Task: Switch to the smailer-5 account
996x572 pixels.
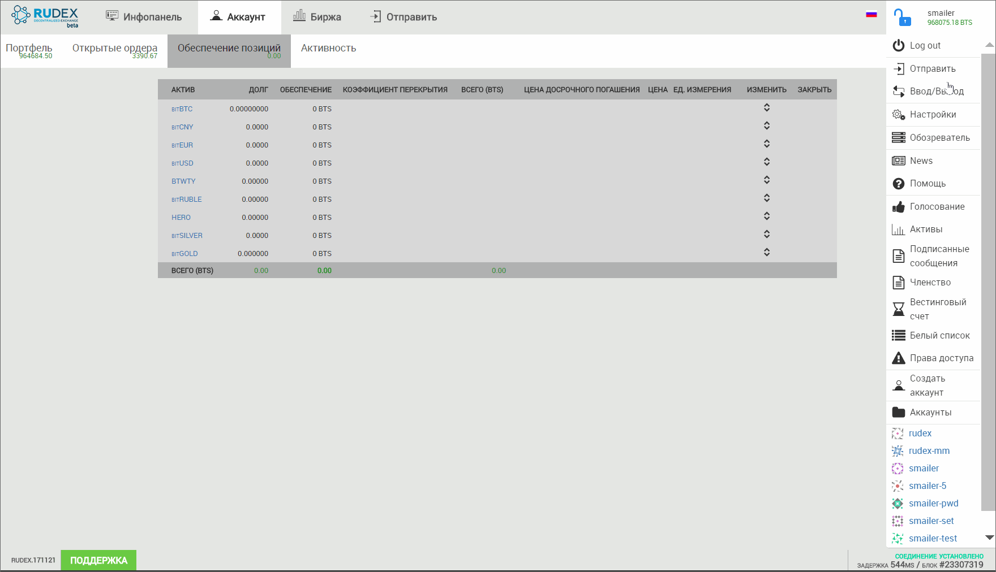Action: [x=928, y=486]
